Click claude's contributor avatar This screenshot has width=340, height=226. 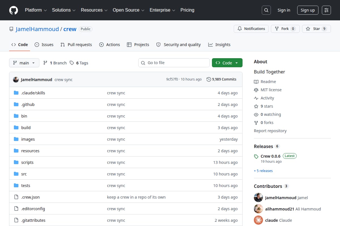(x=258, y=220)
